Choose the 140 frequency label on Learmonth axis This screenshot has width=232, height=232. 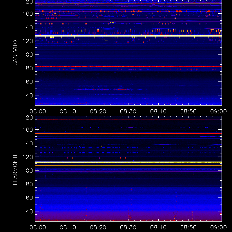(x=28, y=143)
